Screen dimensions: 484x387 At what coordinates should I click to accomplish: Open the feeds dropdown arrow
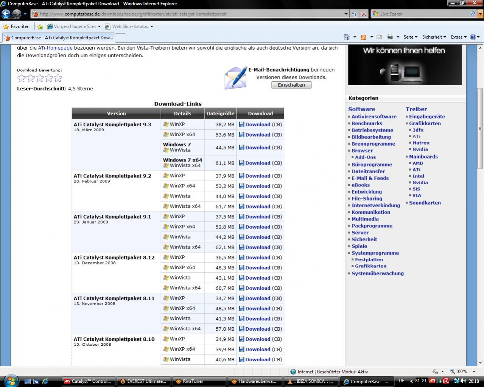pos(372,37)
